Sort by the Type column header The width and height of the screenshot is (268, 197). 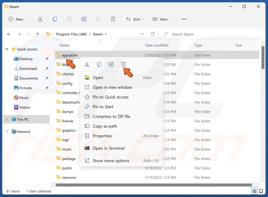point(198,46)
